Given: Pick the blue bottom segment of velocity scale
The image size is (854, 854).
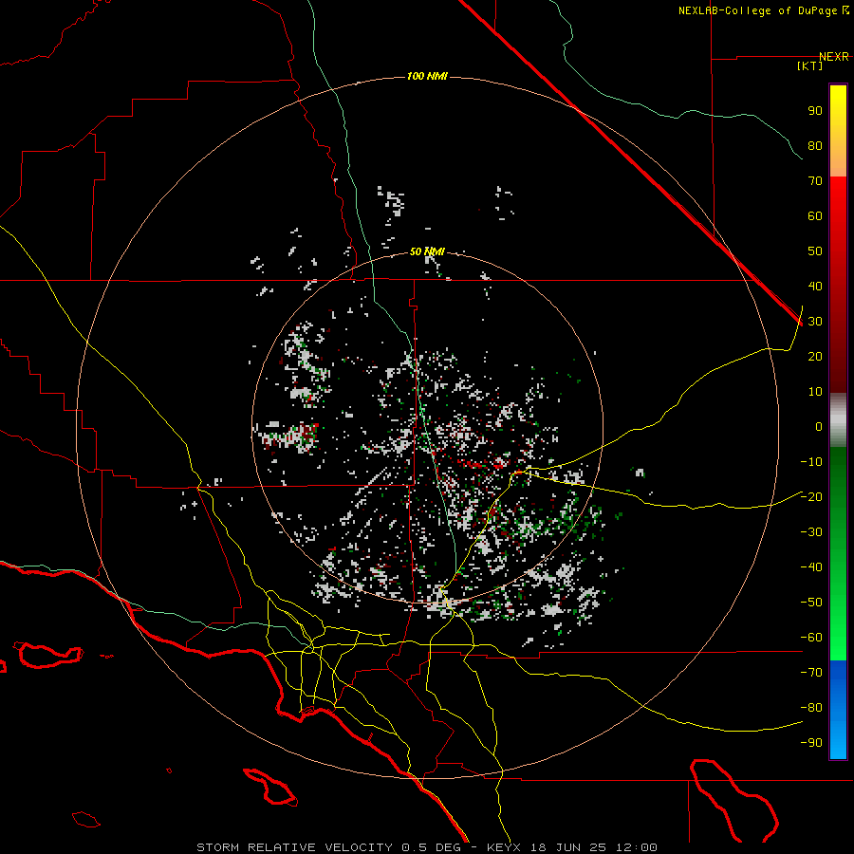Looking at the screenshot, I should click(838, 709).
